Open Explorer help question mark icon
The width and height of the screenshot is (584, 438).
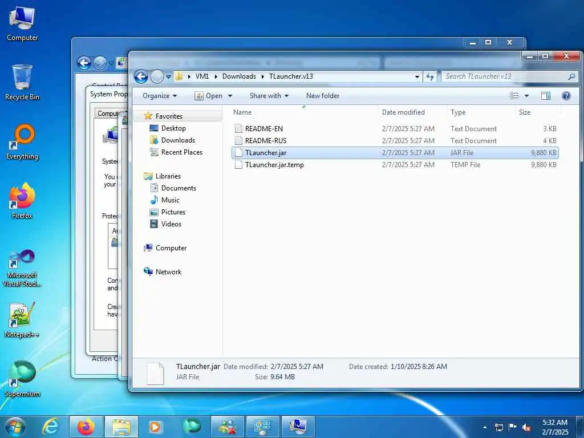click(x=566, y=96)
